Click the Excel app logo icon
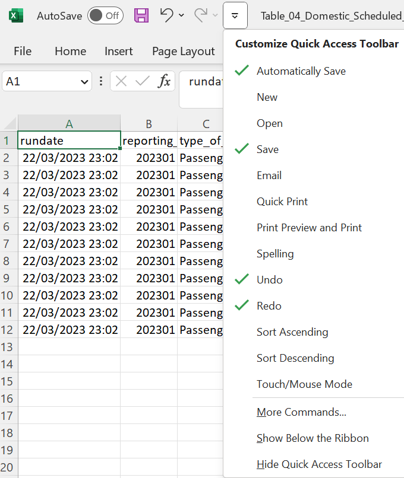The image size is (404, 478). pos(16,15)
